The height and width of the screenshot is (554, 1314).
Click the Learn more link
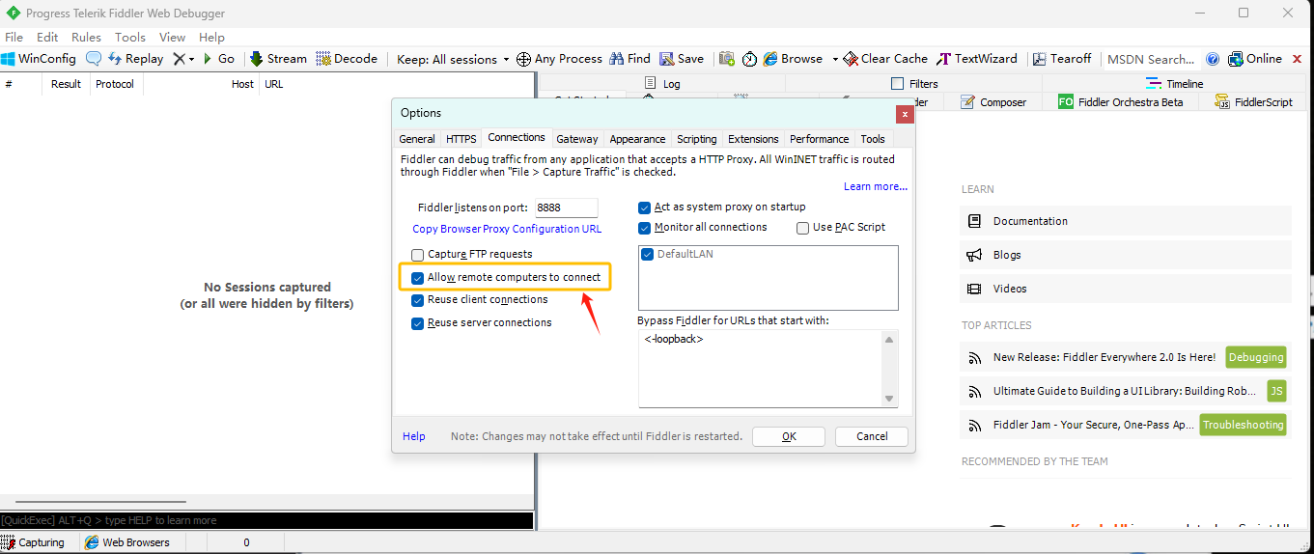(x=876, y=186)
